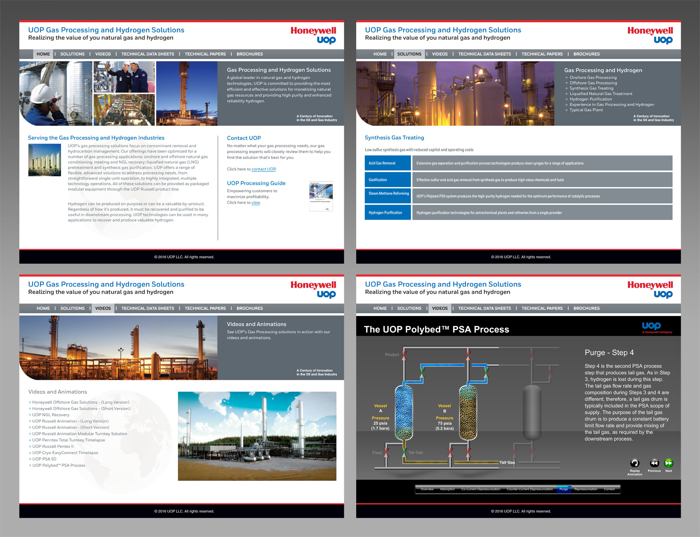Select the Hydrogen Purification blue button
Screen dimensions: 700x537
[388, 213]
